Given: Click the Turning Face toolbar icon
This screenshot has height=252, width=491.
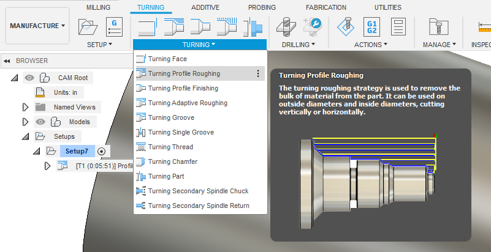Looking at the screenshot, I should click(148, 26).
